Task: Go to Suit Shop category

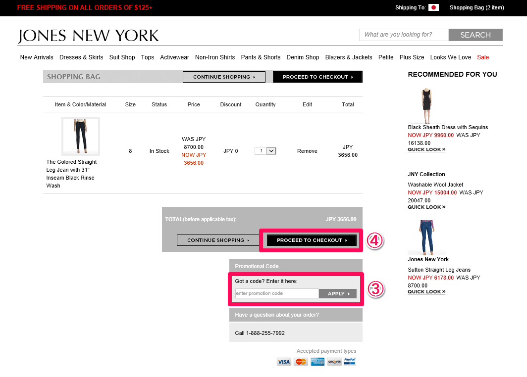Action: [x=122, y=57]
